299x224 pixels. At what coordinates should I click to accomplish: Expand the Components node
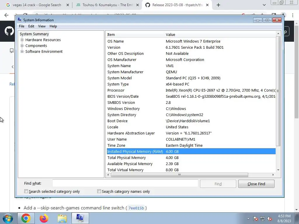click(22, 46)
